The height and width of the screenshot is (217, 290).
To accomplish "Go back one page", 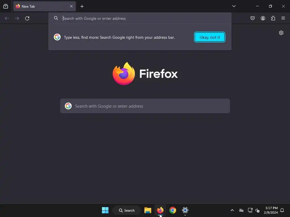I will tap(7, 18).
